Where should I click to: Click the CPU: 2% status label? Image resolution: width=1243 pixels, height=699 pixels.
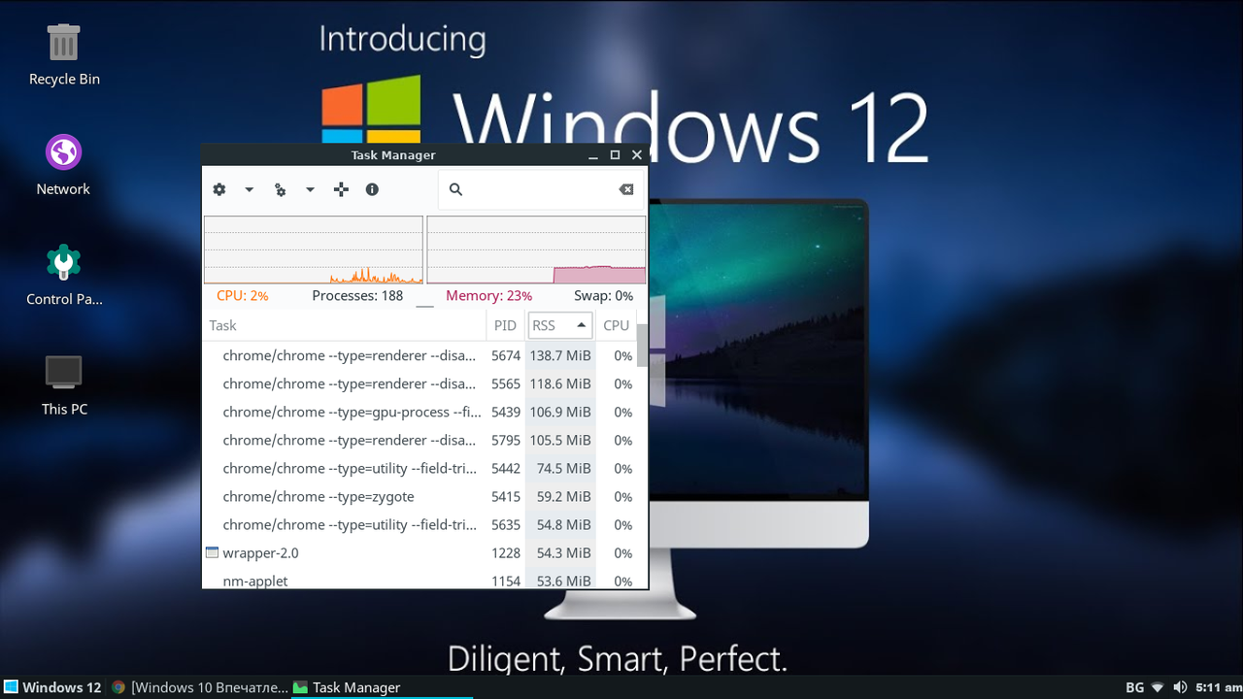(x=242, y=296)
